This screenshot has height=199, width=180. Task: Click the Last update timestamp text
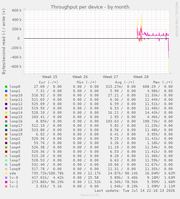tap(135, 190)
